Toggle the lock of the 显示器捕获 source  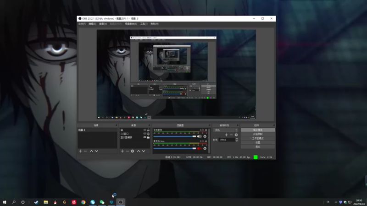[x=148, y=137]
